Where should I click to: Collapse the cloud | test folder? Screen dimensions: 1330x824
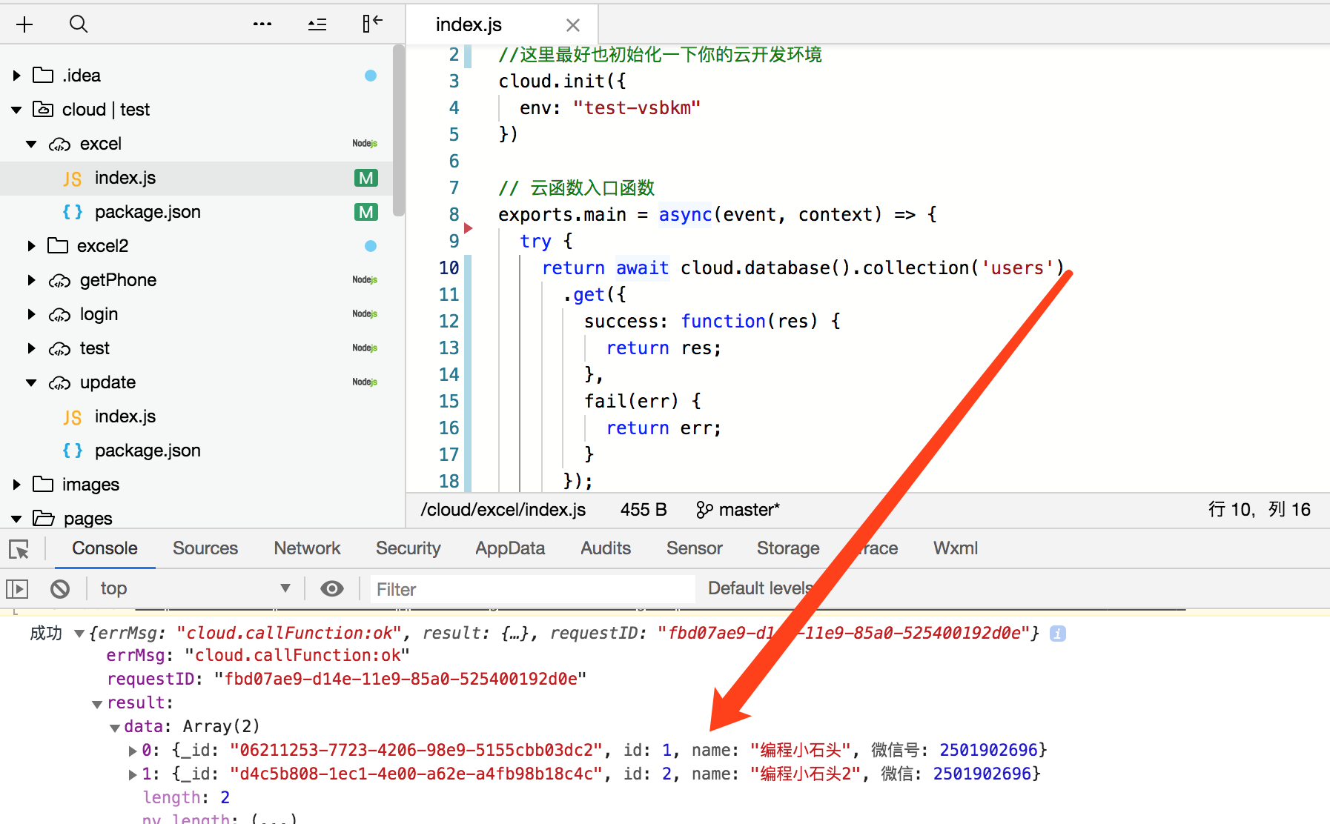point(17,110)
